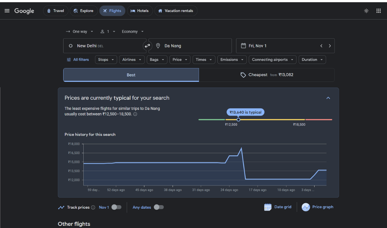387x228 pixels.
Task: Open the Price graph
Action: tap(317, 207)
